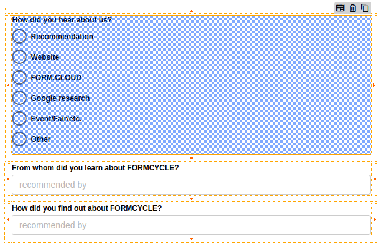Image resolution: width=385 pixels, height=250 pixels.
Task: Choose the FORM.CLOUD radio button
Action: click(x=20, y=78)
